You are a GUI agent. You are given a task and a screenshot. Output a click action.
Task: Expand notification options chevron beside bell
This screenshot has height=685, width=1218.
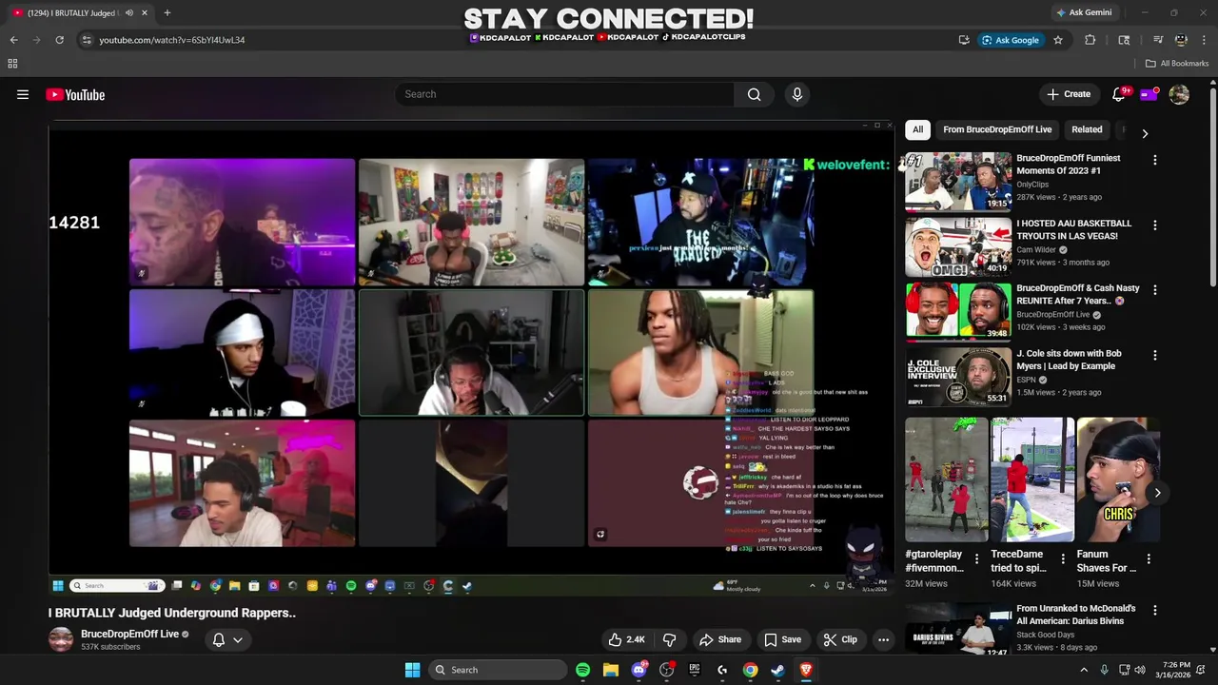238,639
